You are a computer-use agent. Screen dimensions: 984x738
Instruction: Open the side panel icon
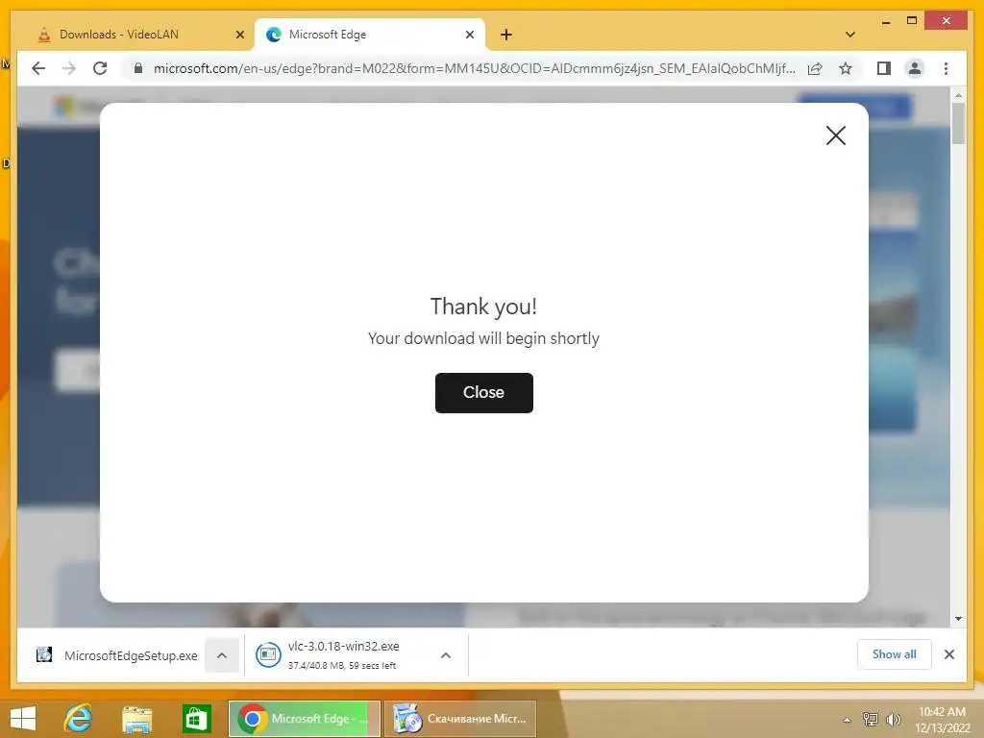click(x=884, y=68)
